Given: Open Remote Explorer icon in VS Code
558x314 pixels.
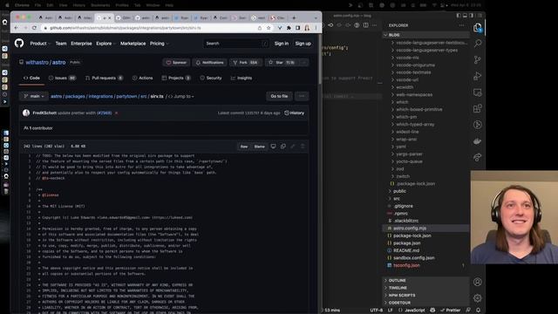Looking at the screenshot, I should (x=478, y=92).
